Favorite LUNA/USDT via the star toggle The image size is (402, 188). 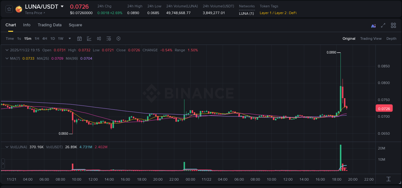[9, 9]
